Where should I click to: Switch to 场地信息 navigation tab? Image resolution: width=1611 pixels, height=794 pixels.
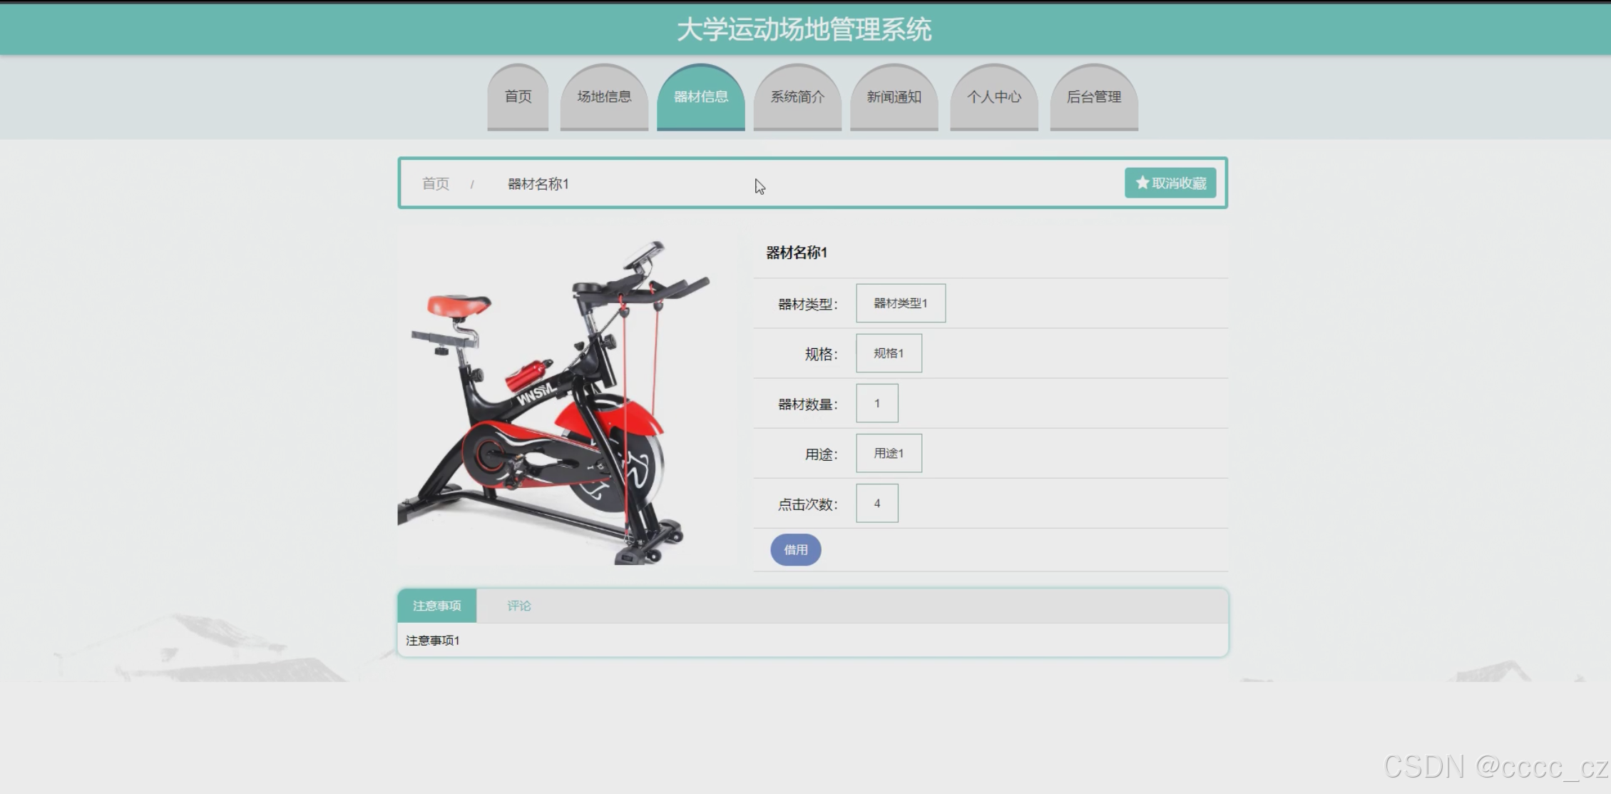coord(604,97)
